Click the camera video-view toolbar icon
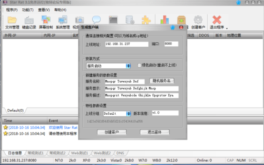This screenshot has height=165, width=264. coord(79,20)
